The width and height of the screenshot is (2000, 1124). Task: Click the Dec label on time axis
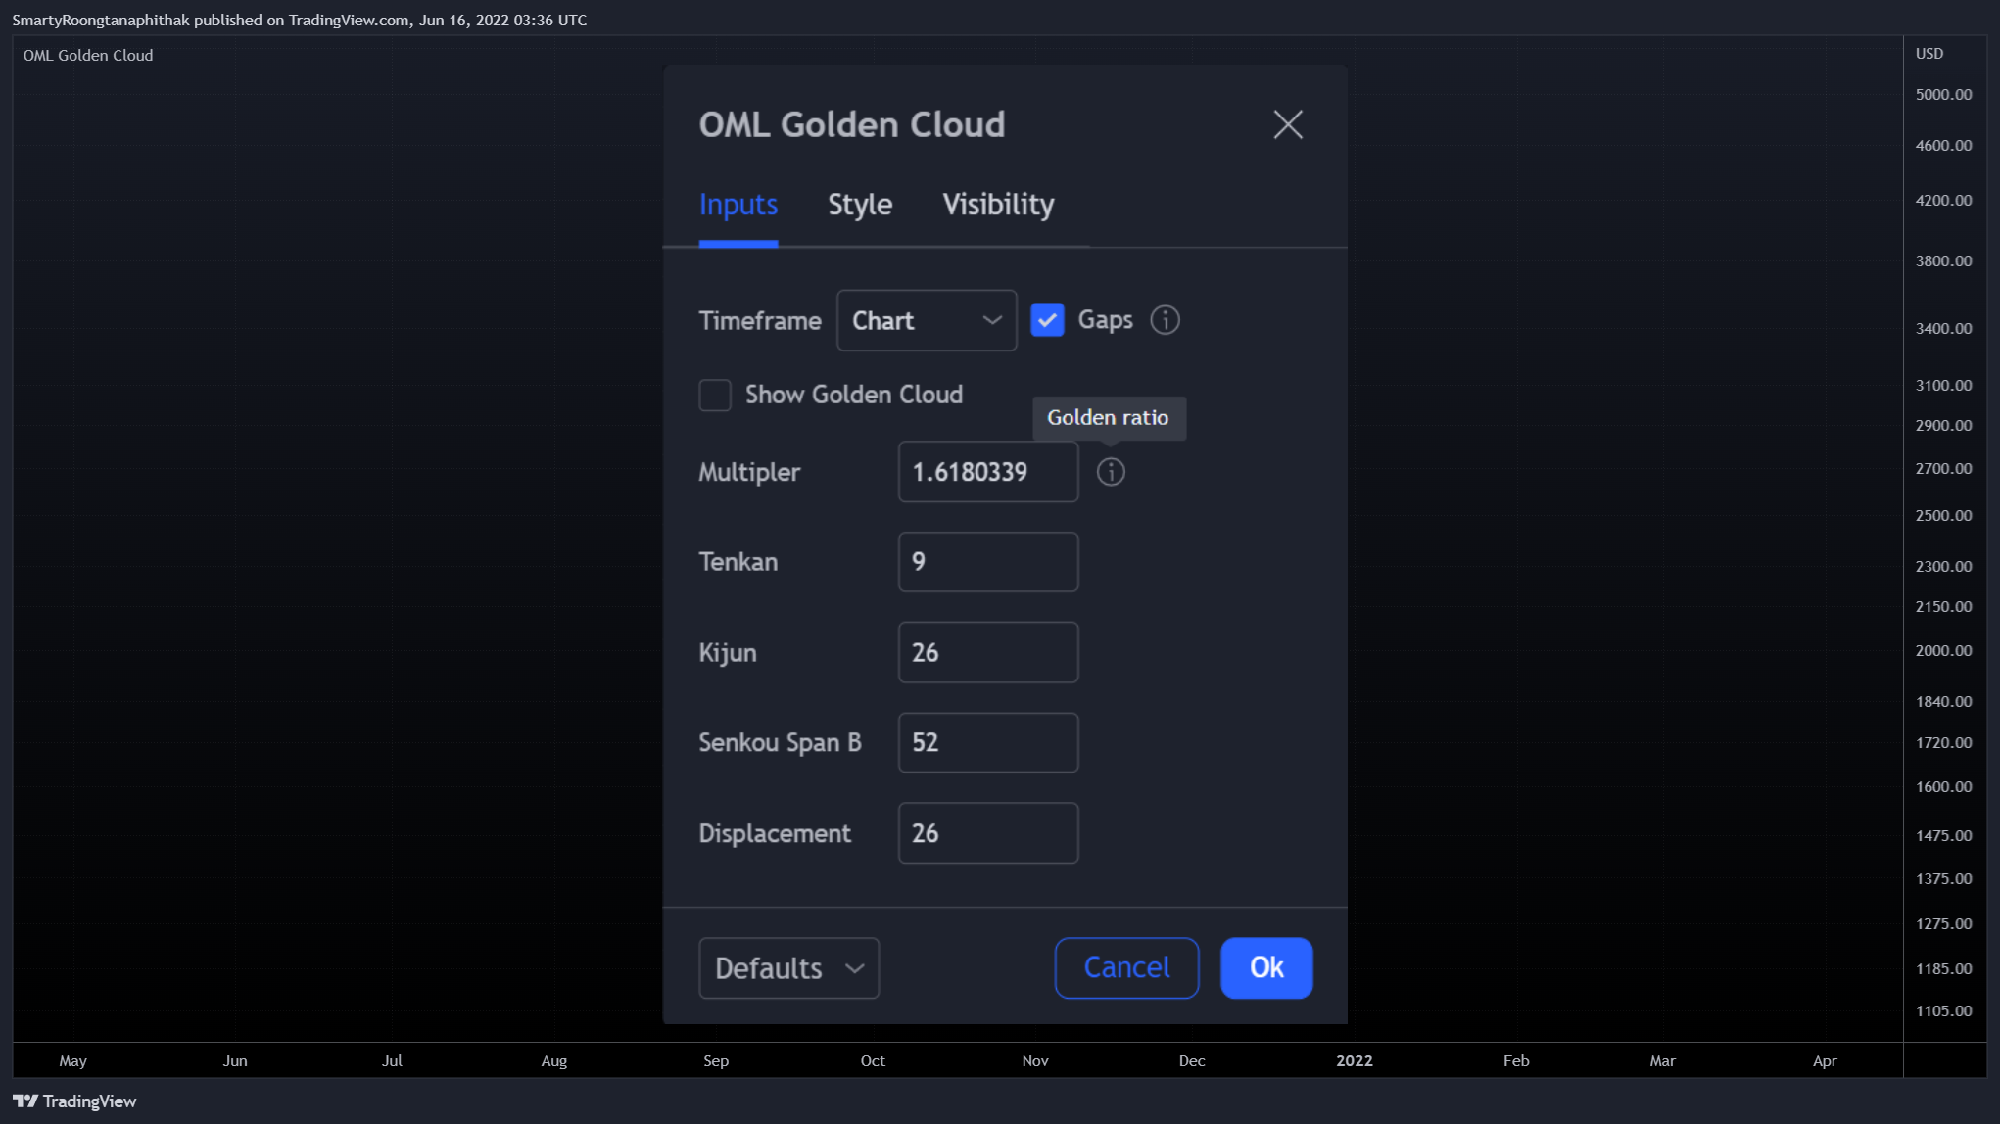(1192, 1061)
